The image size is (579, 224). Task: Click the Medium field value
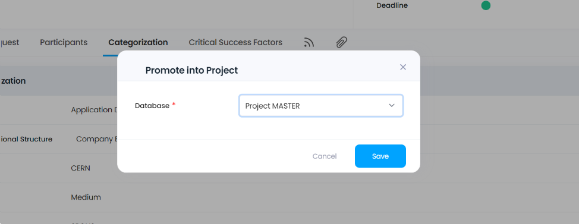tap(86, 197)
